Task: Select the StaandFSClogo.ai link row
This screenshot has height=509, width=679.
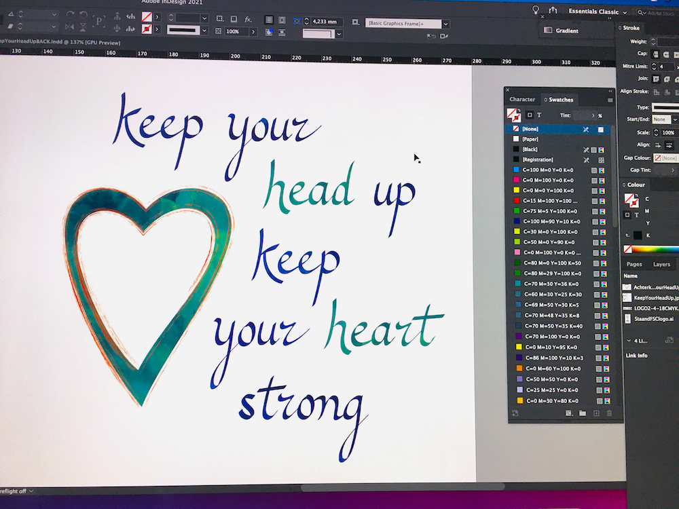Action: click(x=650, y=319)
